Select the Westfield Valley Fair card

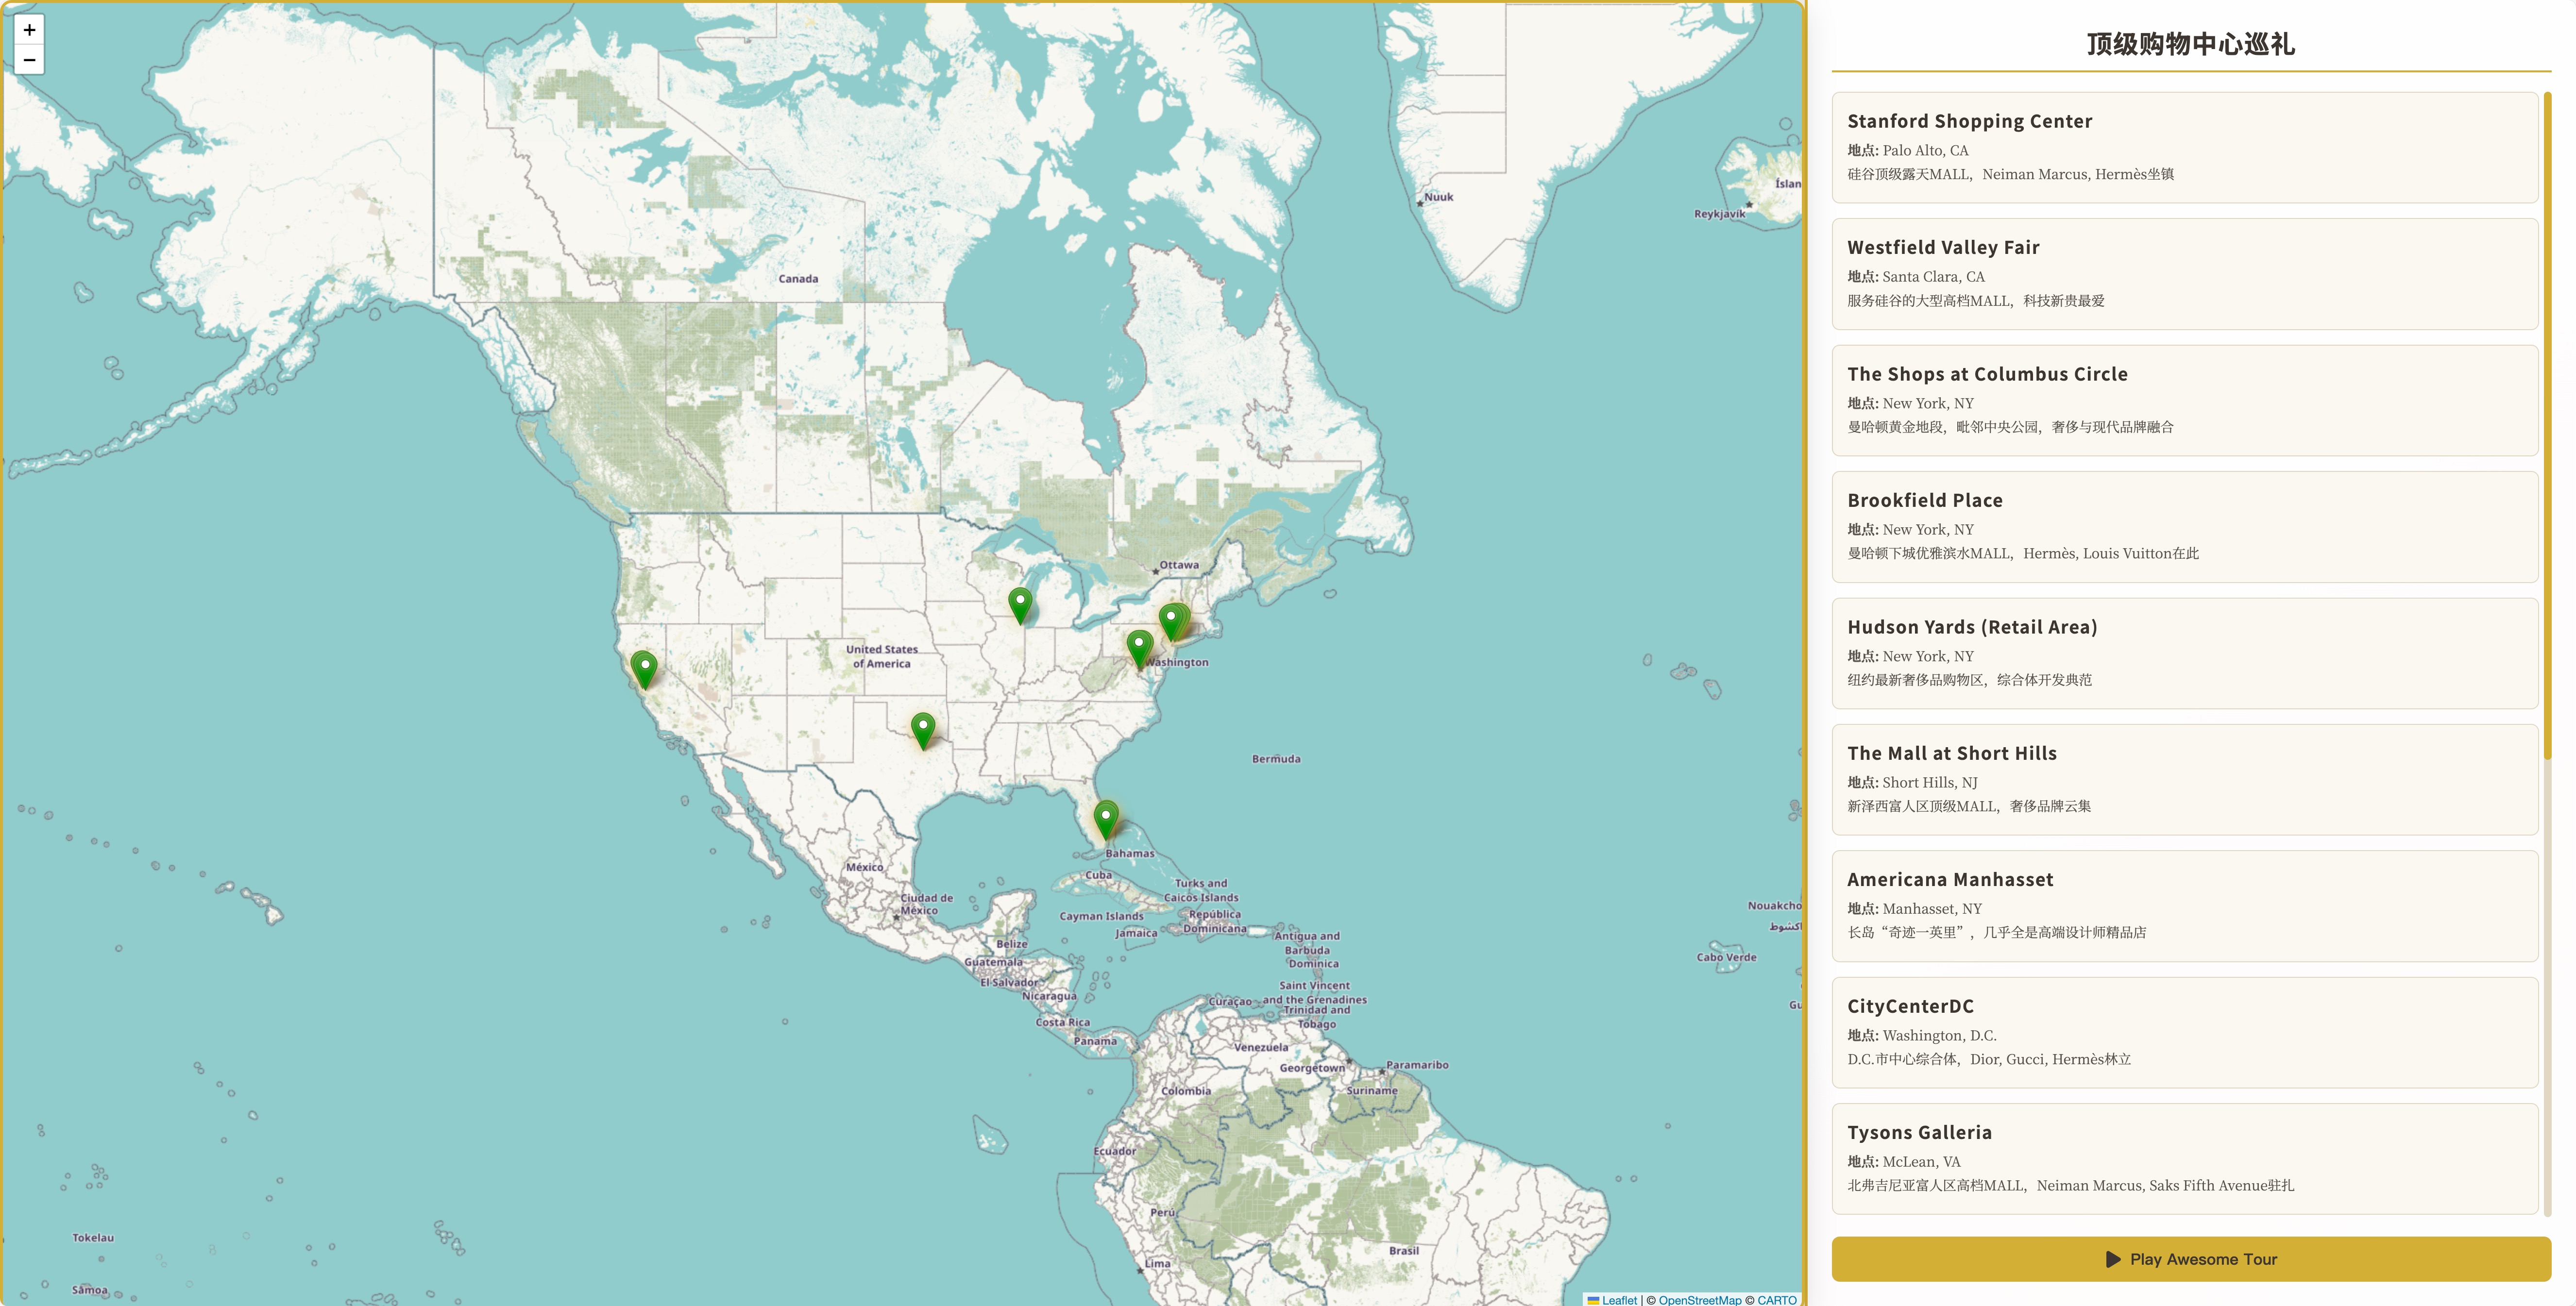[x=2185, y=274]
